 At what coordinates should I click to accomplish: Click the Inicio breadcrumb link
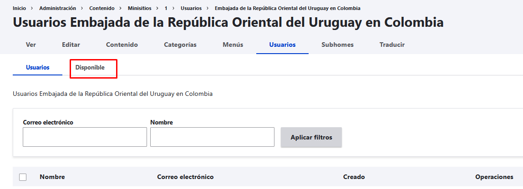pos(19,8)
